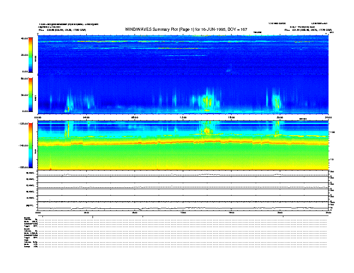This screenshot has height=273, width=354.
Task: Click the 12:00 label below RAD1 panel
Action: click(x=183, y=117)
